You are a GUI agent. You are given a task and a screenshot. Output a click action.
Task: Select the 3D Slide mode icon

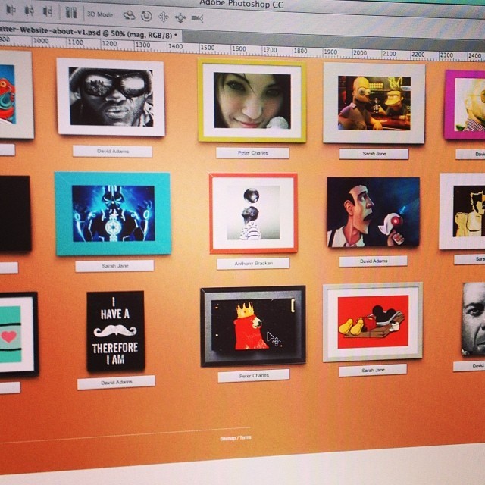(x=180, y=18)
